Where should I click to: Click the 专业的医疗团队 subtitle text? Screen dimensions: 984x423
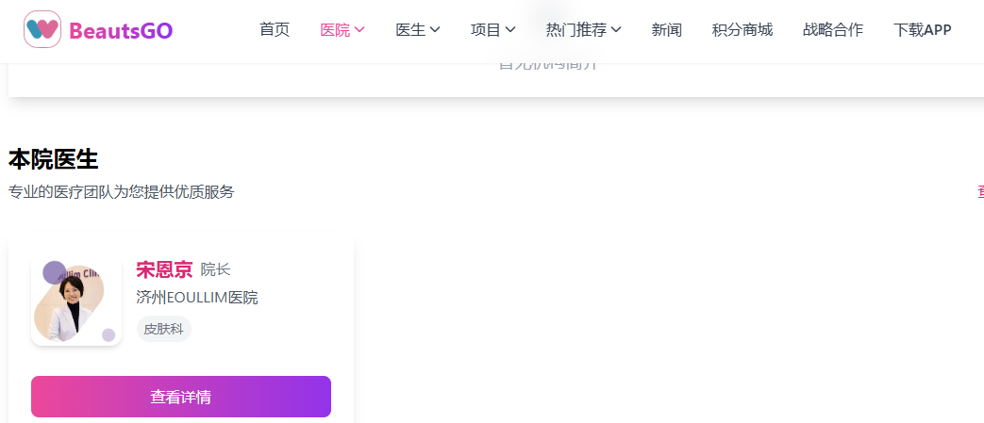pos(121,192)
